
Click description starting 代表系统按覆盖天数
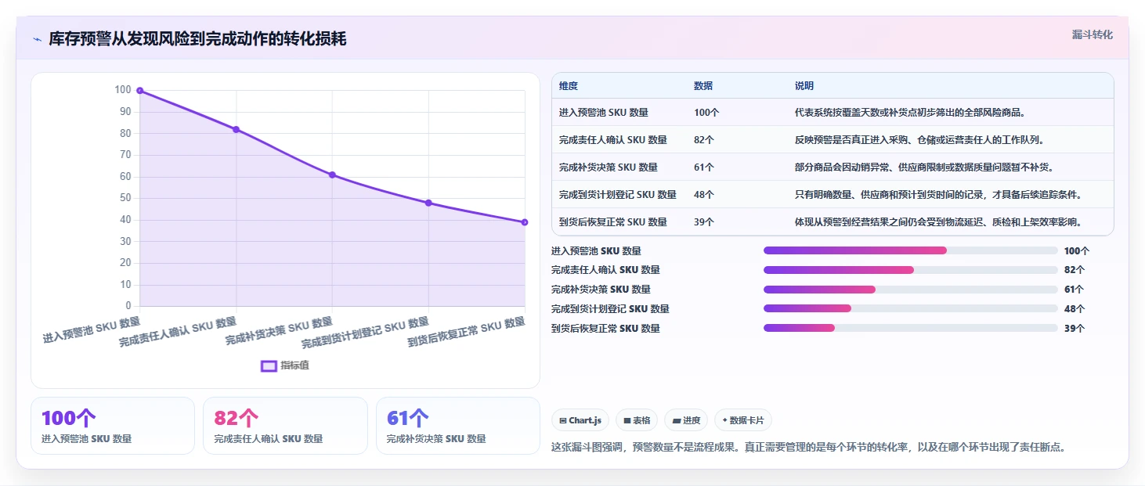[910, 113]
